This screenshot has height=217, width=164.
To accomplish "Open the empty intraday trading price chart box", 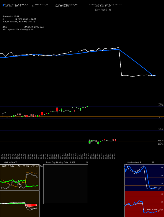I will point(66,184).
